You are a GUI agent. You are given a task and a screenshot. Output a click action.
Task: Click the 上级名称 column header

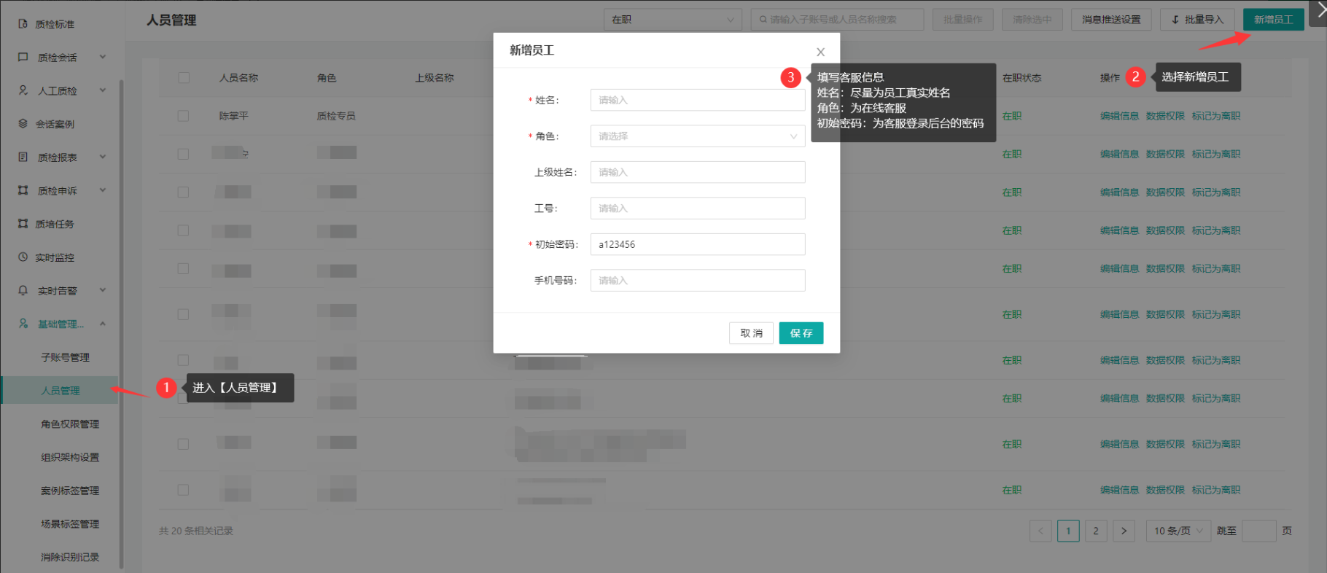coord(435,78)
